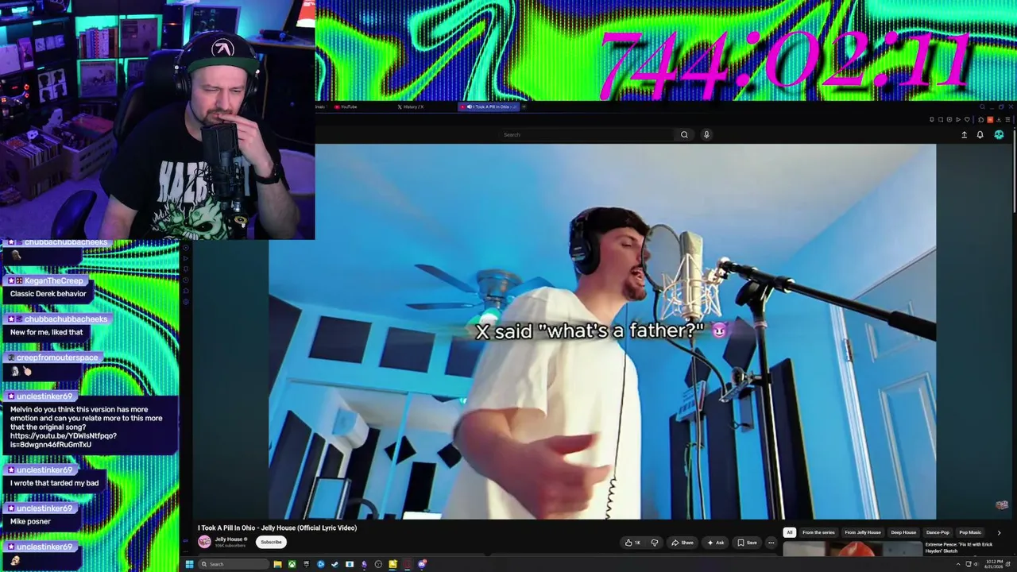
Task: Select the All filter chip
Action: [790, 532]
